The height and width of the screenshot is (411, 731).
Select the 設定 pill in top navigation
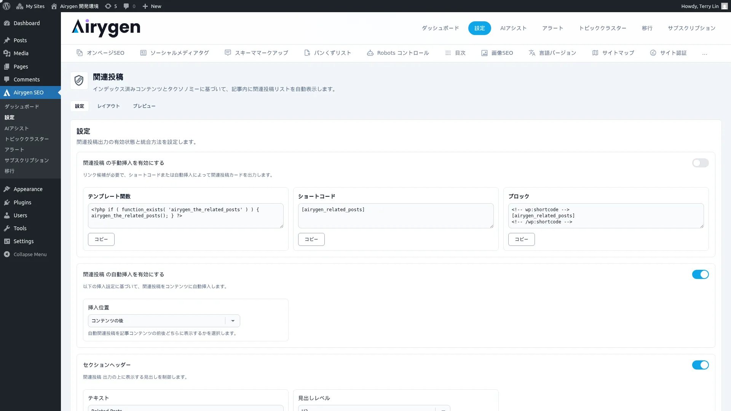pyautogui.click(x=479, y=28)
